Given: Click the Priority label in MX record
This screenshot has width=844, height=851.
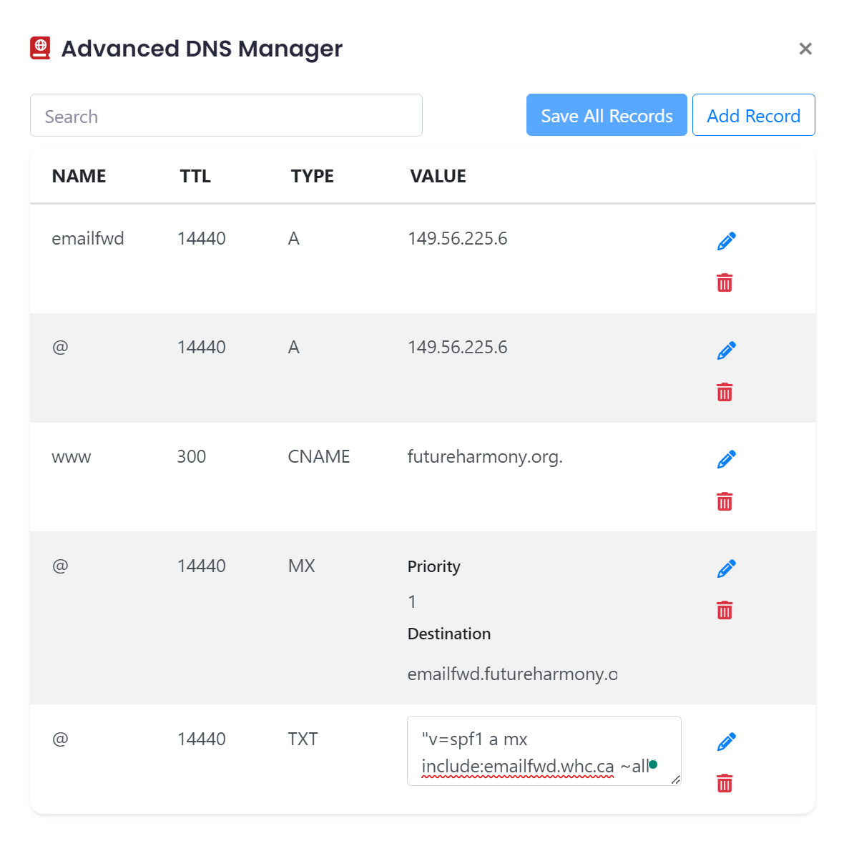Looking at the screenshot, I should click(433, 566).
